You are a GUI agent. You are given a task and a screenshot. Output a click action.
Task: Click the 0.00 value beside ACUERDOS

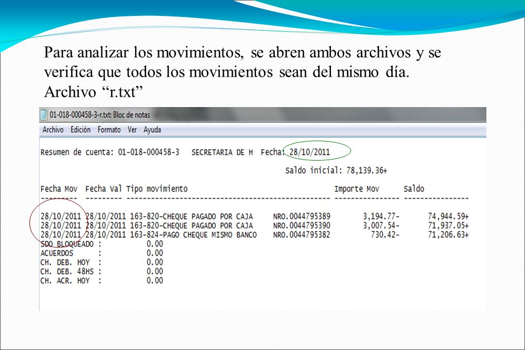(x=155, y=253)
